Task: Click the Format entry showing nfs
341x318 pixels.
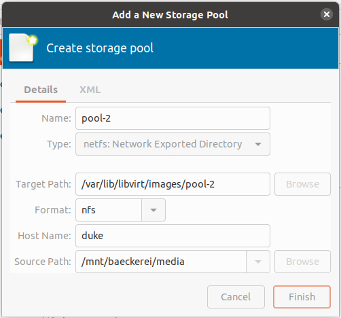Action: (109, 210)
